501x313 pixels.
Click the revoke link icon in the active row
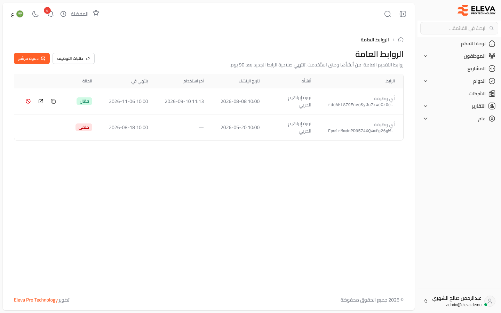click(x=28, y=101)
